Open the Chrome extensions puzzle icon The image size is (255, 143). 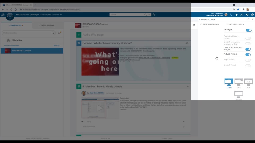(244, 10)
